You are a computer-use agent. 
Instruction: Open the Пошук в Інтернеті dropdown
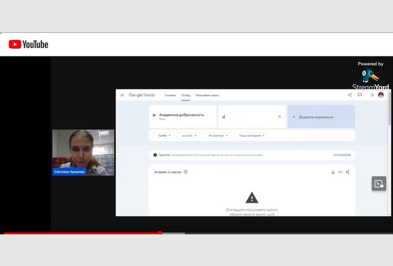pos(251,136)
